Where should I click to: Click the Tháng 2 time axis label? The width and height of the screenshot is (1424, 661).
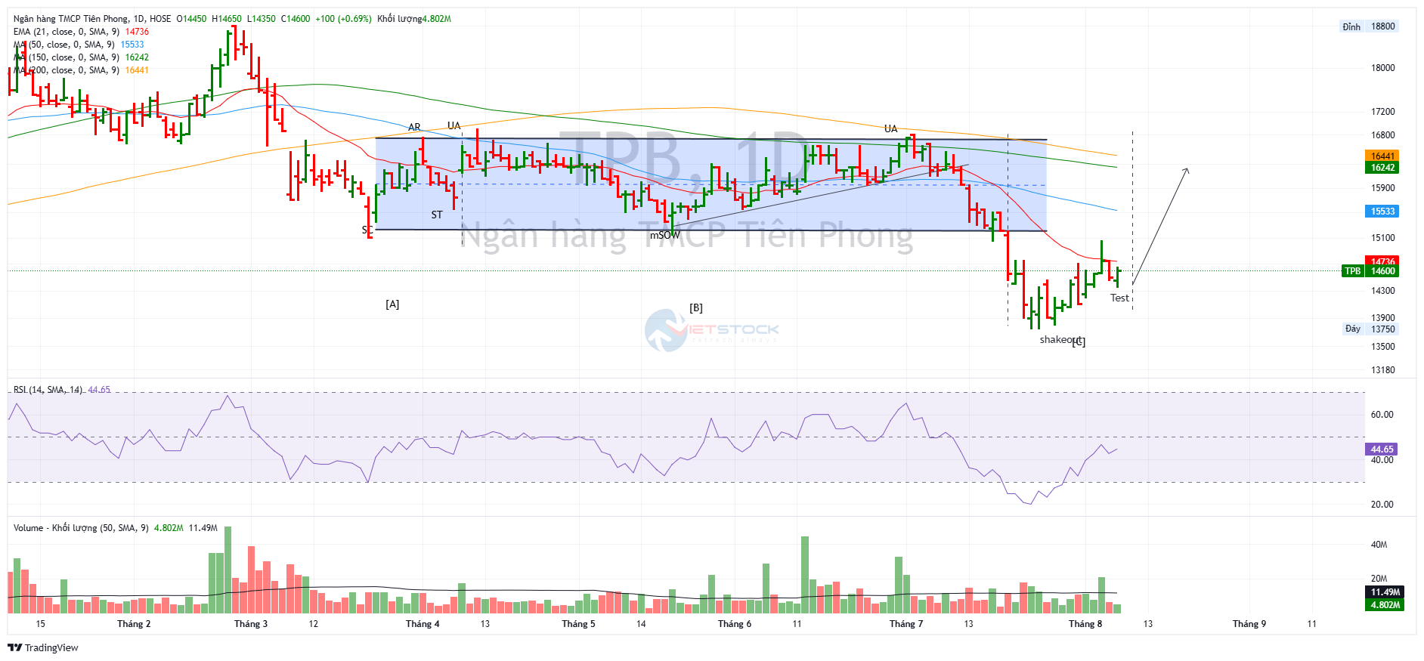[x=134, y=624]
